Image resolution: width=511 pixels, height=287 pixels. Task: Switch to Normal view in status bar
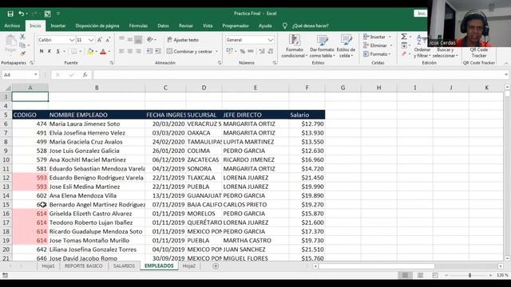[x=405, y=275]
